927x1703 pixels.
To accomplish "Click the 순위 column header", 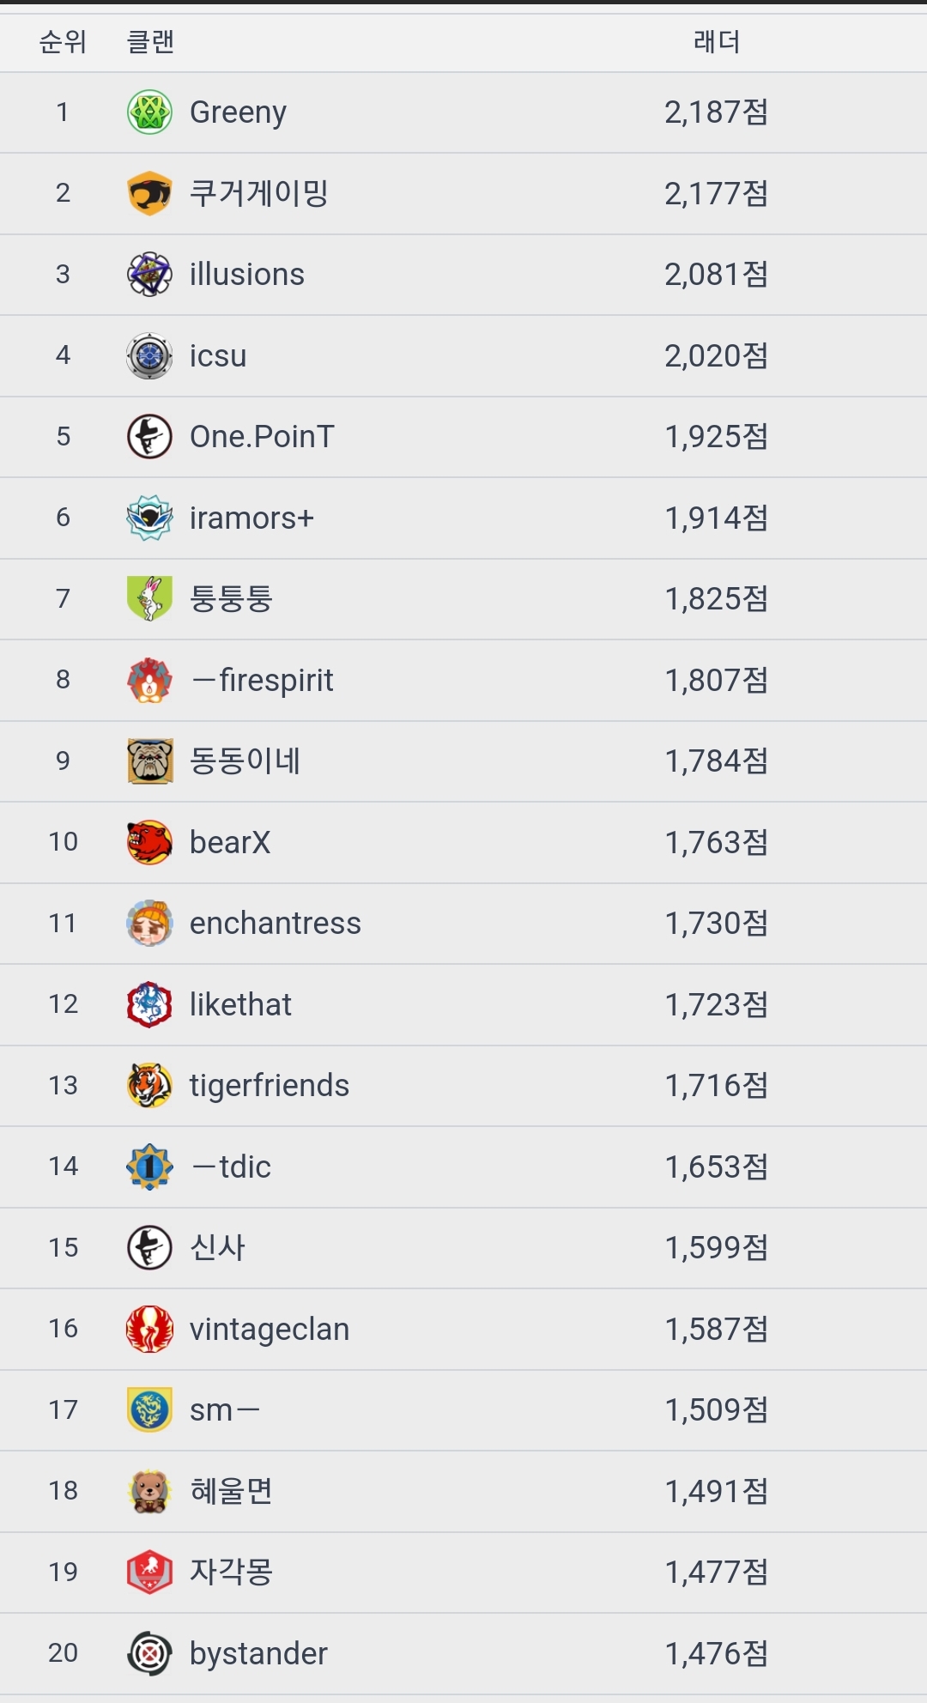I will 63,42.
